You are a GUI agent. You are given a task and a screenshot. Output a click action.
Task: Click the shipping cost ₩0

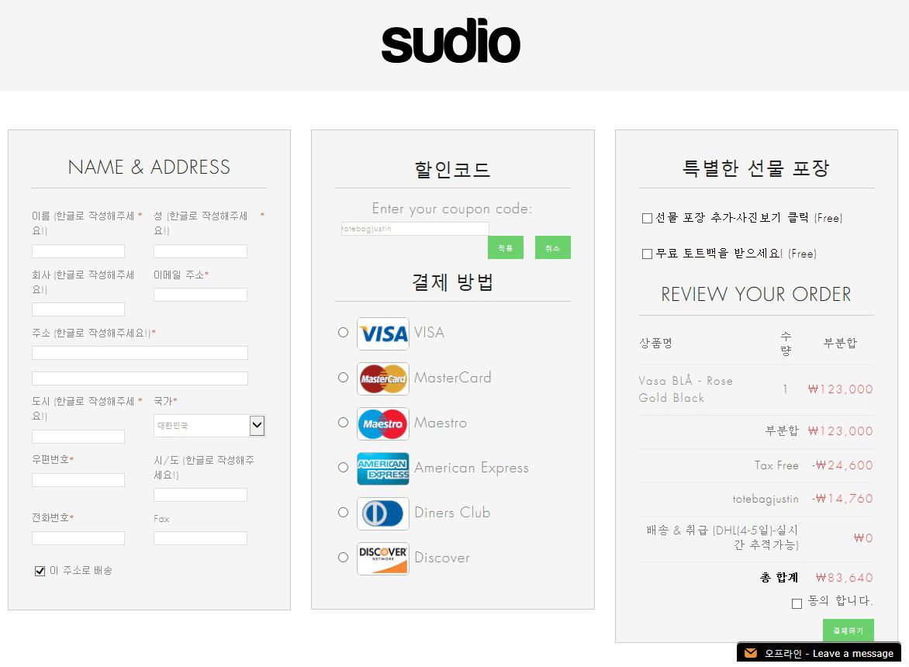point(863,538)
